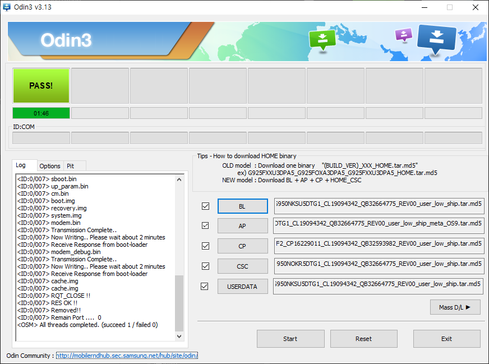Select log line 'All threads completed'
This screenshot has height=364, width=489.
(x=87, y=325)
